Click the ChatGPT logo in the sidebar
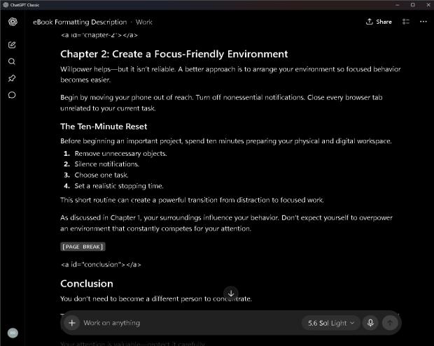 (13, 22)
